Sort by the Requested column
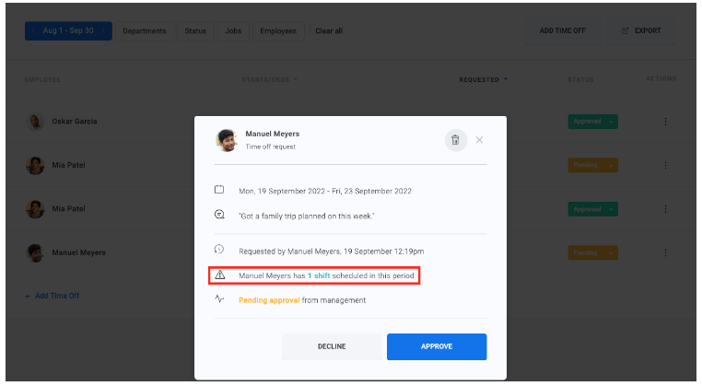Image resolution: width=702 pixels, height=386 pixels. coord(483,79)
